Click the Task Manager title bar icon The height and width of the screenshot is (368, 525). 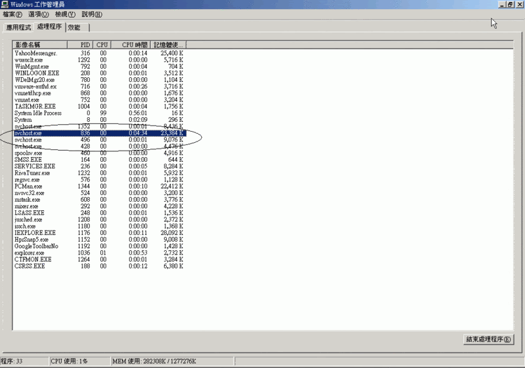[x=4, y=4]
